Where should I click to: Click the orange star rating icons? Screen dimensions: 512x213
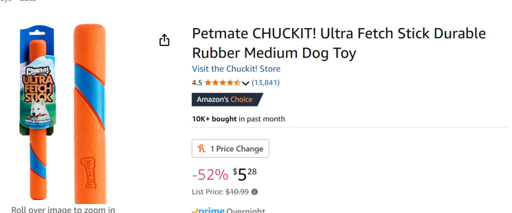coord(223,82)
